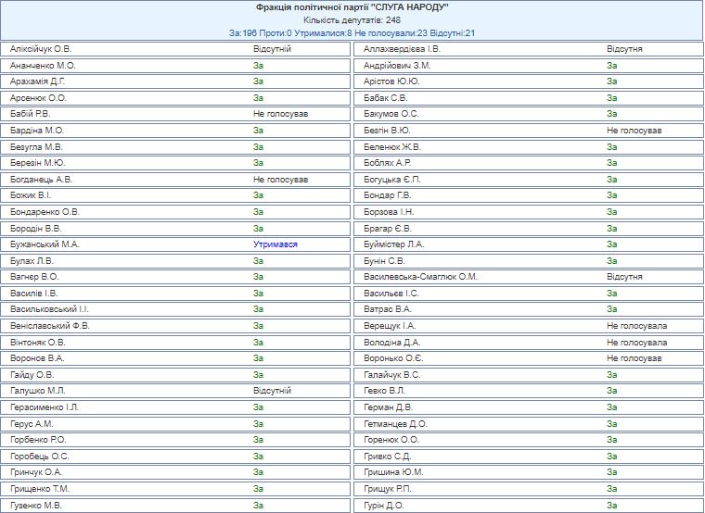Click "Не голосував" status next to Бабій Р.В.

tap(280, 114)
